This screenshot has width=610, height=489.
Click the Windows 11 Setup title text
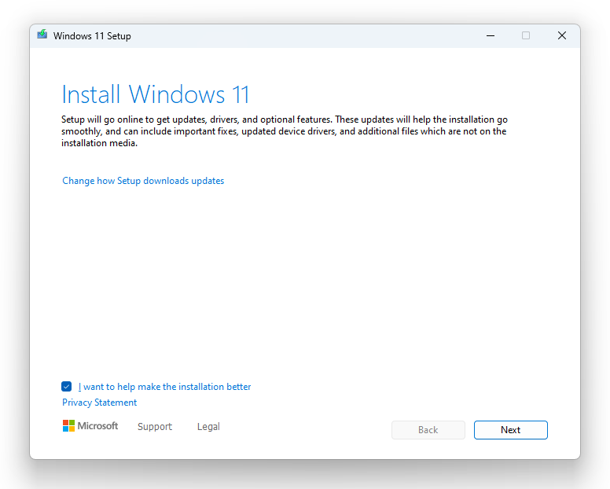point(92,36)
